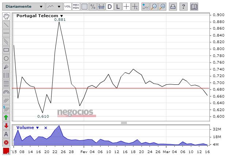Select the parallel channel lines tool
The width and height of the screenshot is (234, 156).
[x=6, y=42]
